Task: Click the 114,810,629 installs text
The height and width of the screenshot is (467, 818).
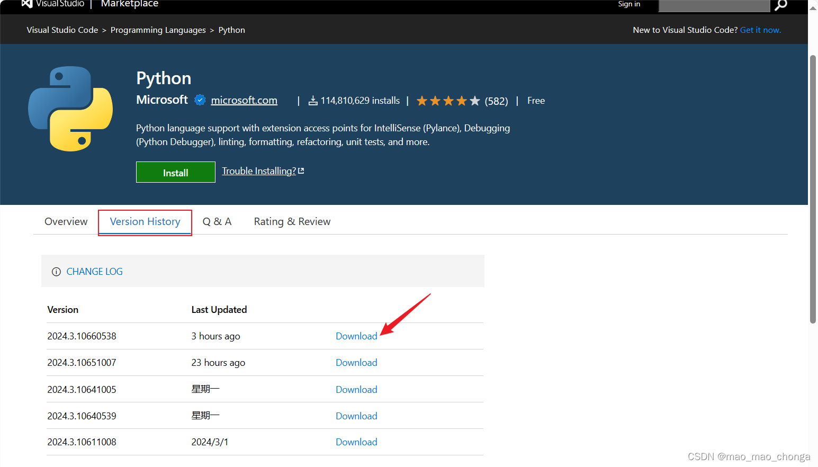Action: click(360, 101)
